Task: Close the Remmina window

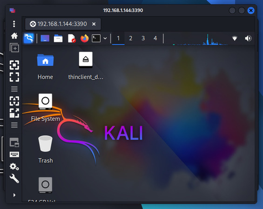Action: click(x=251, y=11)
